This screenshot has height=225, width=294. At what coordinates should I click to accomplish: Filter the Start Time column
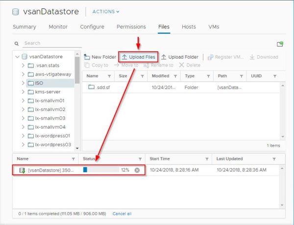tap(207, 159)
